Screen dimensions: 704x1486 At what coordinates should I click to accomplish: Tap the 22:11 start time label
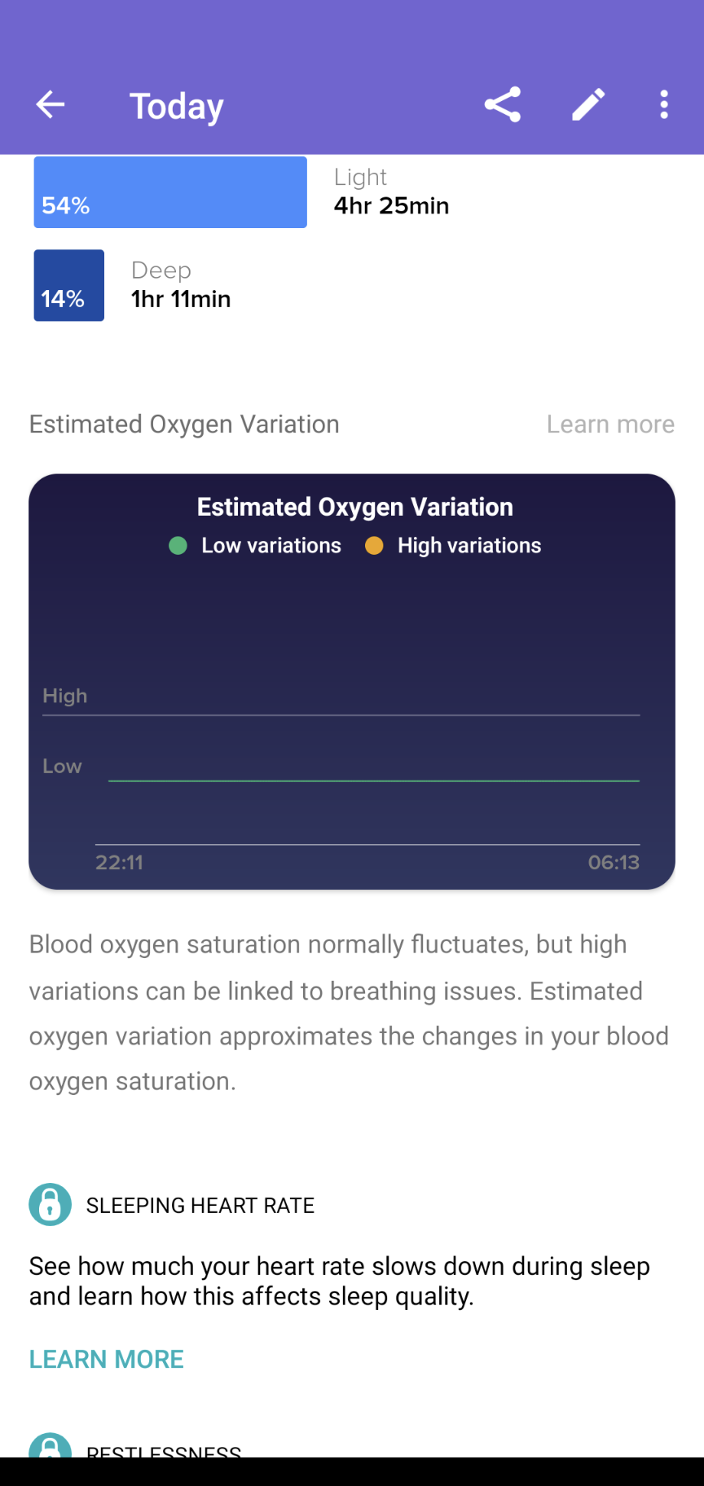[120, 863]
